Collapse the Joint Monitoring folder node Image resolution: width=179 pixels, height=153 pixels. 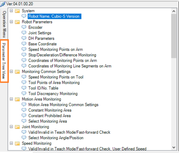click(11, 127)
